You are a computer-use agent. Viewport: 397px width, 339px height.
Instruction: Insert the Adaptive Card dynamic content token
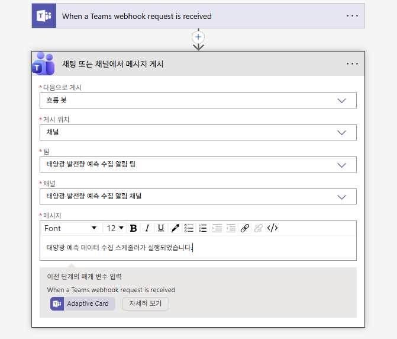coord(83,303)
